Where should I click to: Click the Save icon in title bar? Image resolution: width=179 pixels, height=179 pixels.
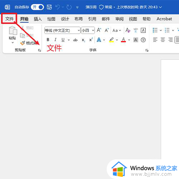click(49, 7)
